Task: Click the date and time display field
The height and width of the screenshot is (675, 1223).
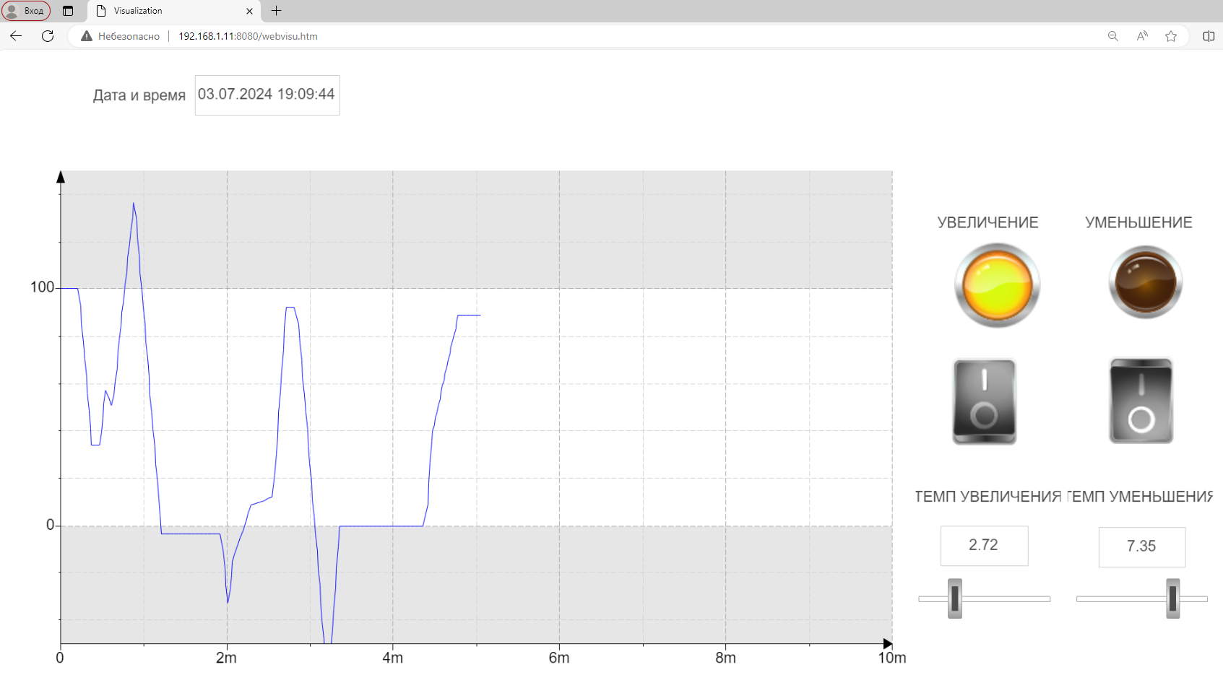Action: coord(267,95)
